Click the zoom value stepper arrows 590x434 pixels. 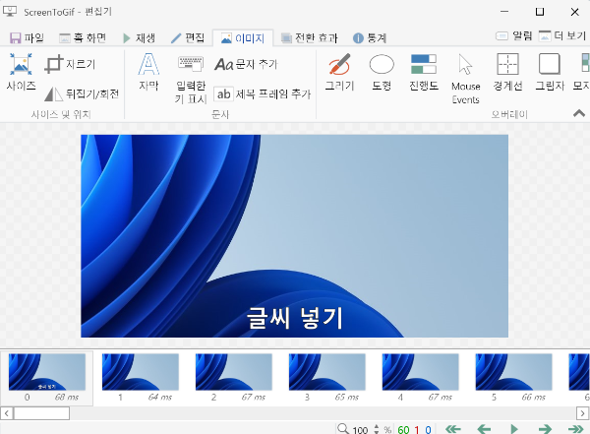377,429
